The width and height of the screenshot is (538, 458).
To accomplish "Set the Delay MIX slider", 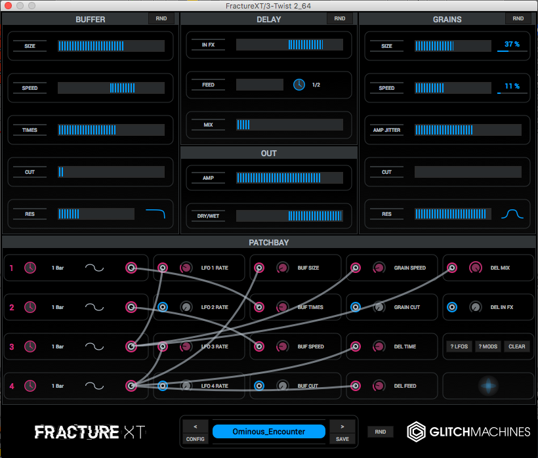I will (289, 125).
